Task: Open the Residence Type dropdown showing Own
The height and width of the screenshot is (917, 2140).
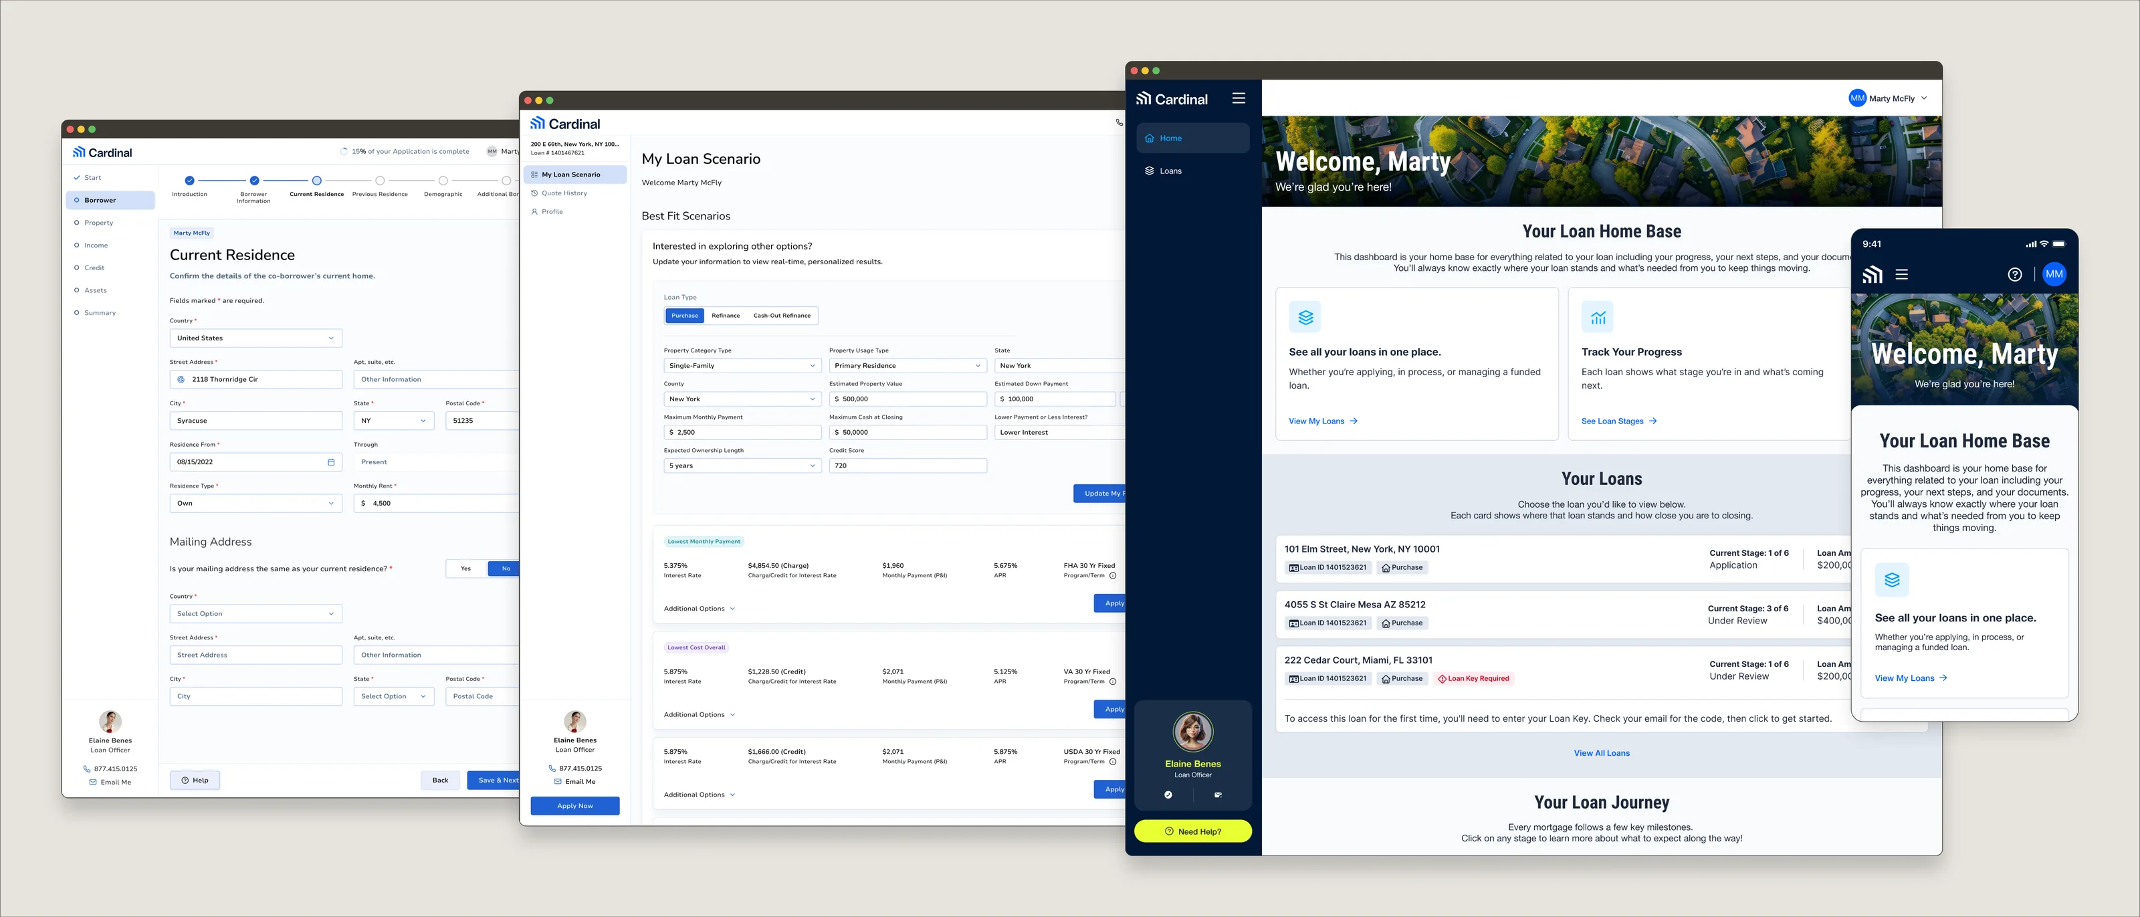Action: 256,504
